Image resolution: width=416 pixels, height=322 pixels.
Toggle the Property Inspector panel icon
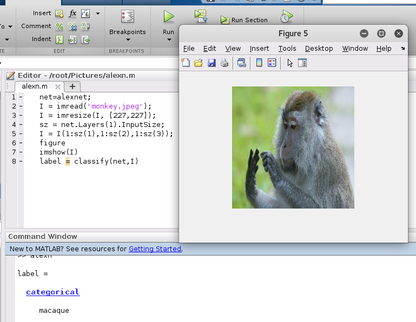302,63
